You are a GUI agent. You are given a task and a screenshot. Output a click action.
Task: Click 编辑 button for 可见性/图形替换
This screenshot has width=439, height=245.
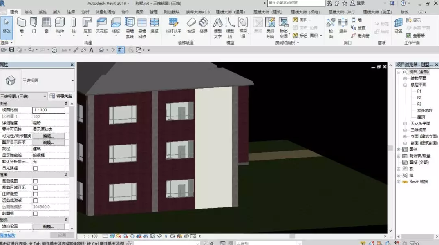[x=48, y=136]
